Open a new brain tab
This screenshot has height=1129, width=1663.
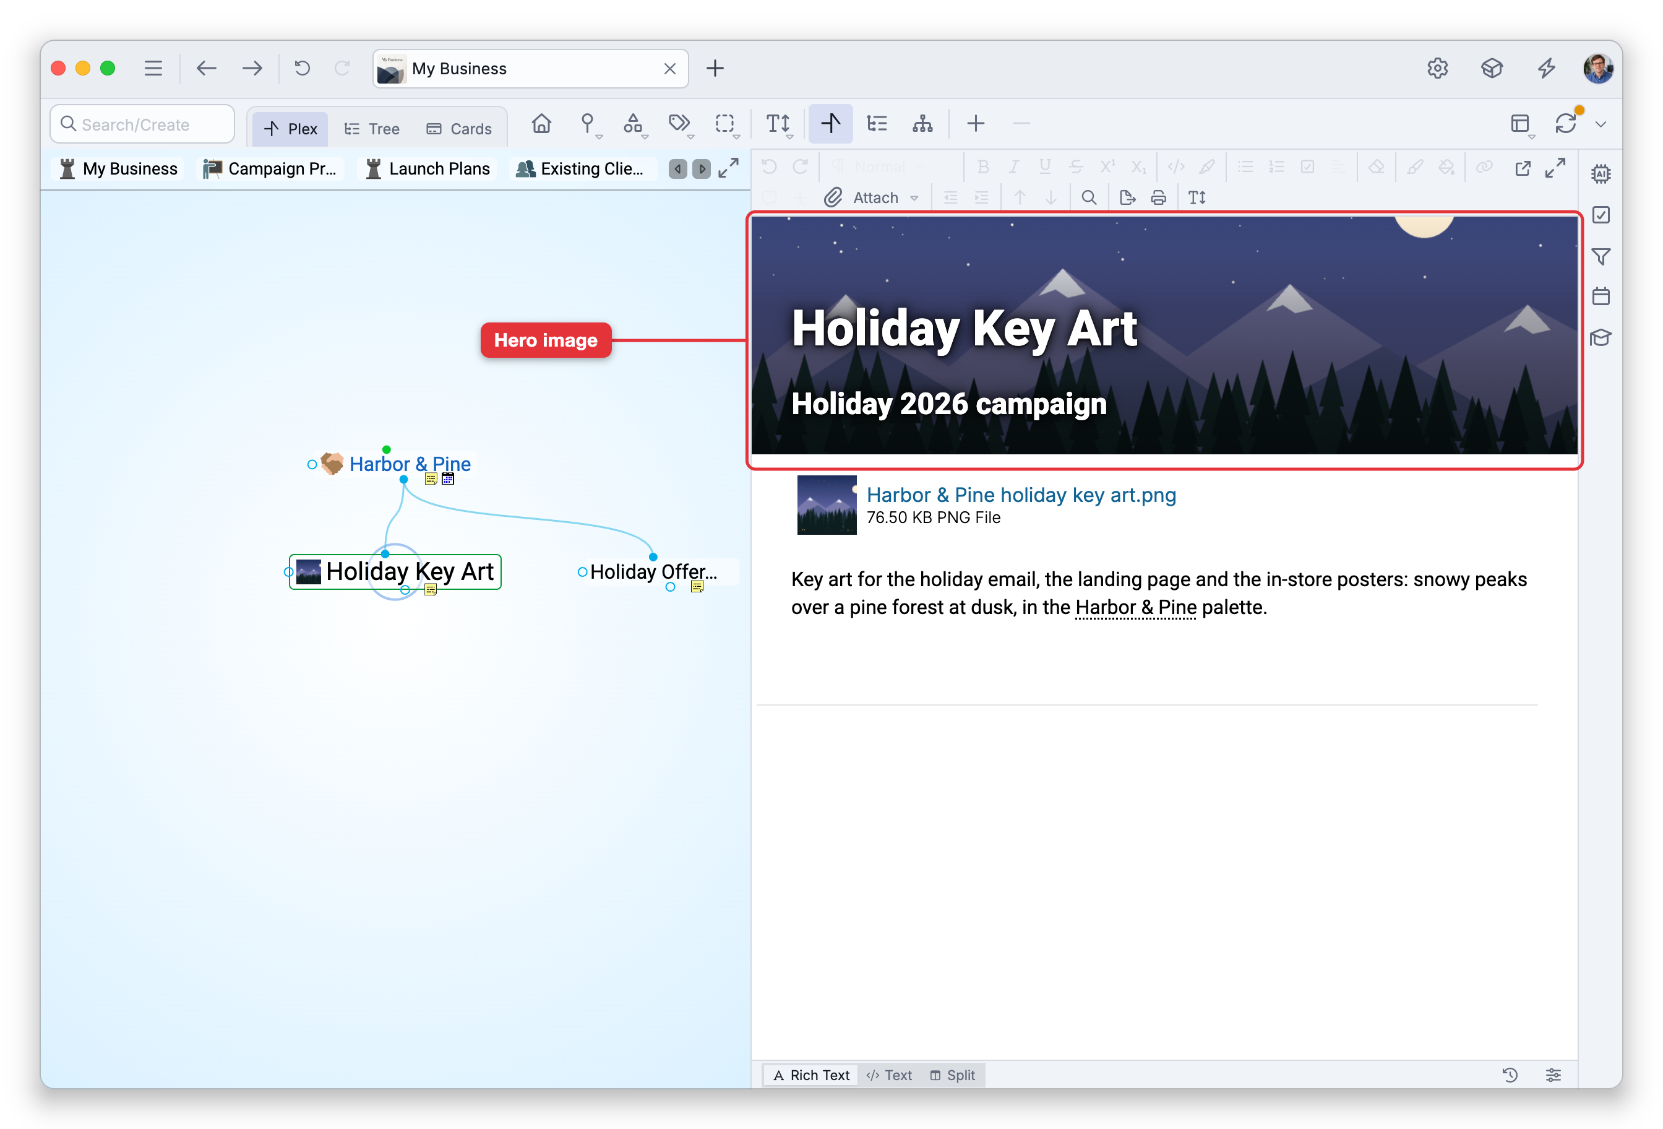(x=715, y=68)
